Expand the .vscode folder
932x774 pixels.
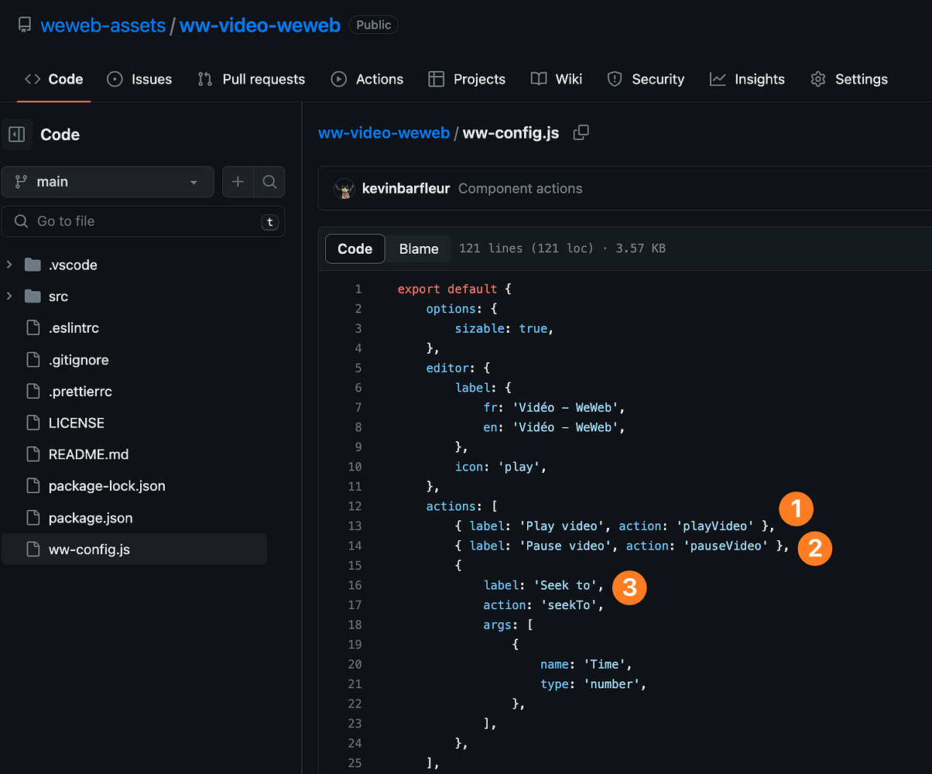9,265
